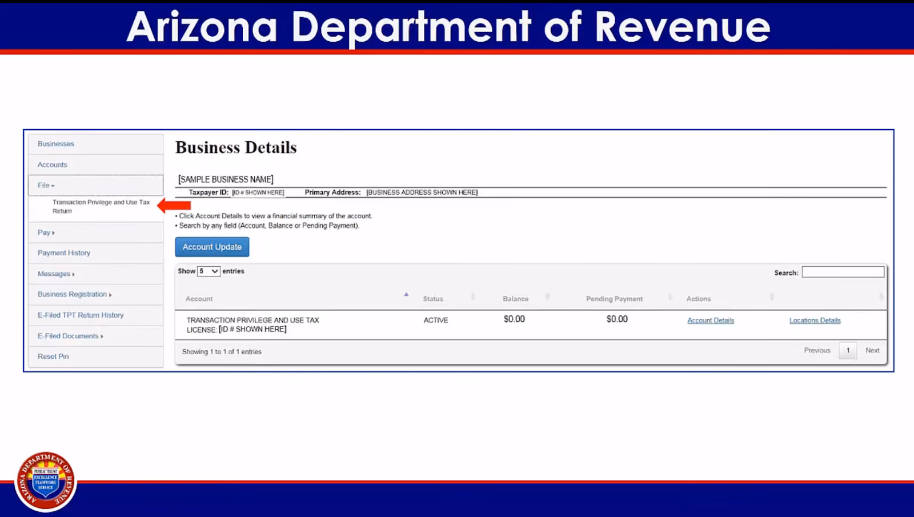Expand the Pay sidebar menu
Screen dimensions: 914x517
pyautogui.click(x=46, y=233)
